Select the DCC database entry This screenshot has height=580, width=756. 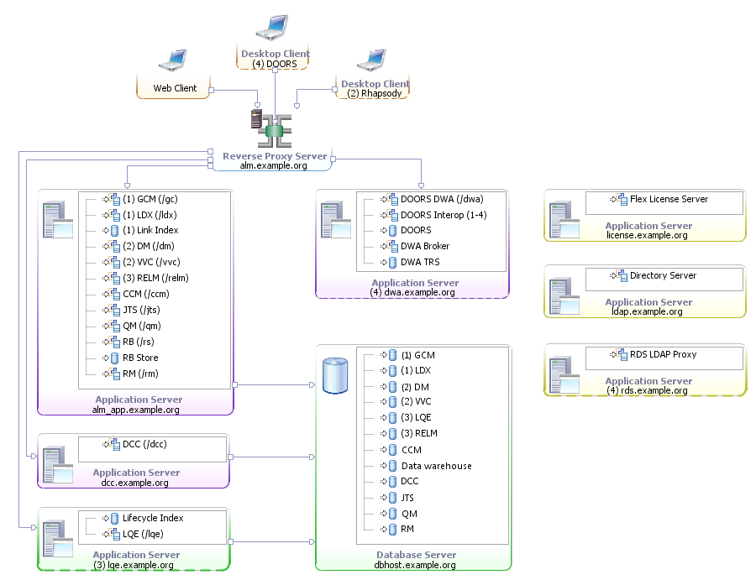(400, 481)
